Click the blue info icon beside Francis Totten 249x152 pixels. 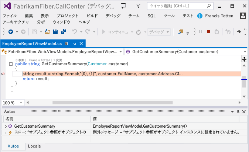pos(200,16)
